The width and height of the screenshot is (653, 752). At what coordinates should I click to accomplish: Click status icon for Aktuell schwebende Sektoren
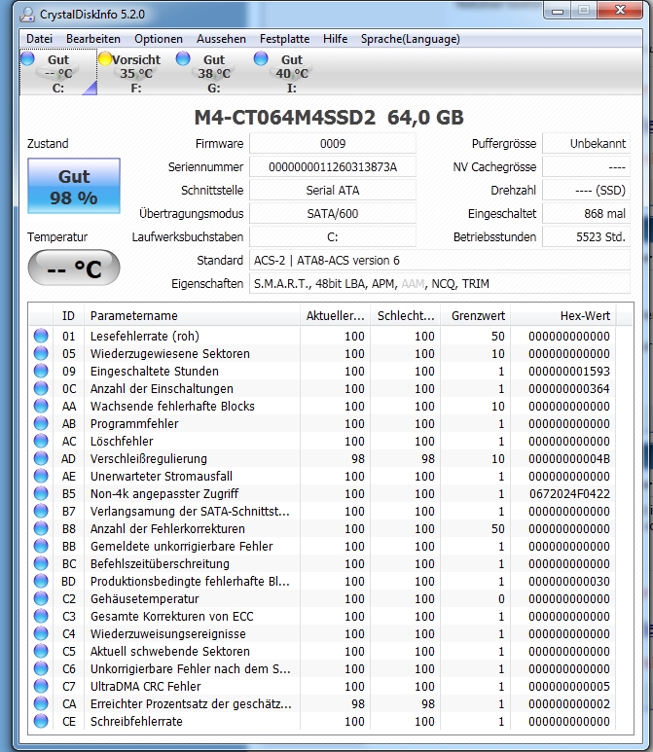pos(41,651)
